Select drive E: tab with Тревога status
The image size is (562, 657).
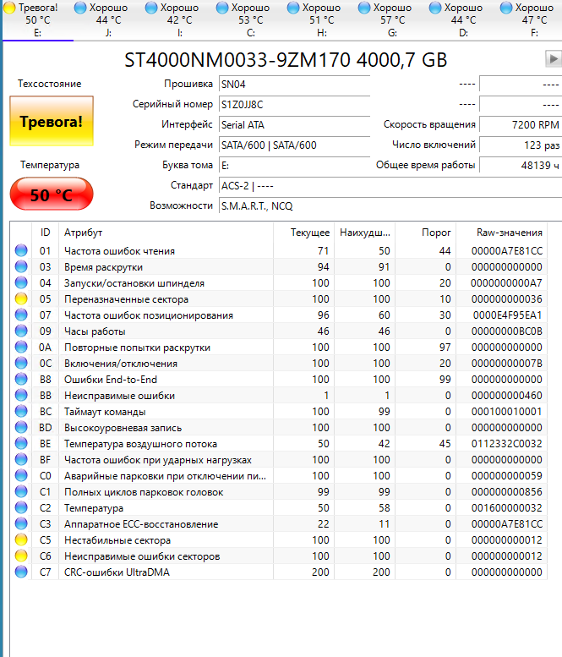coord(38,19)
